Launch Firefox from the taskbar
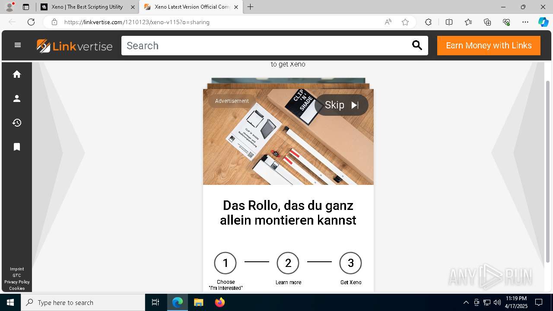 click(220, 302)
